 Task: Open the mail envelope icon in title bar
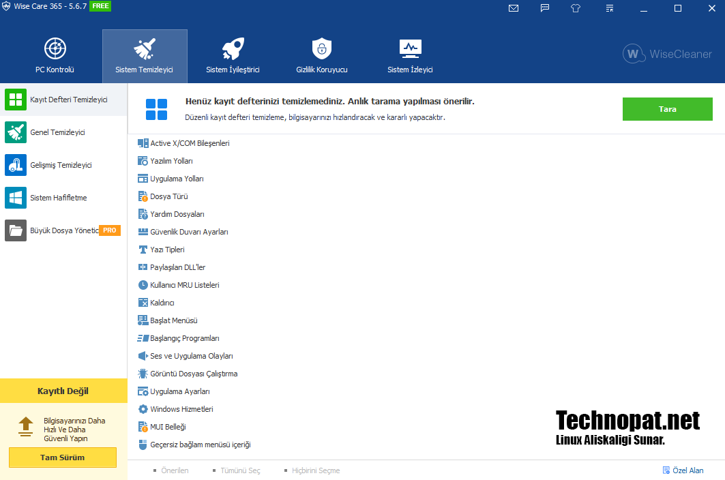click(514, 8)
